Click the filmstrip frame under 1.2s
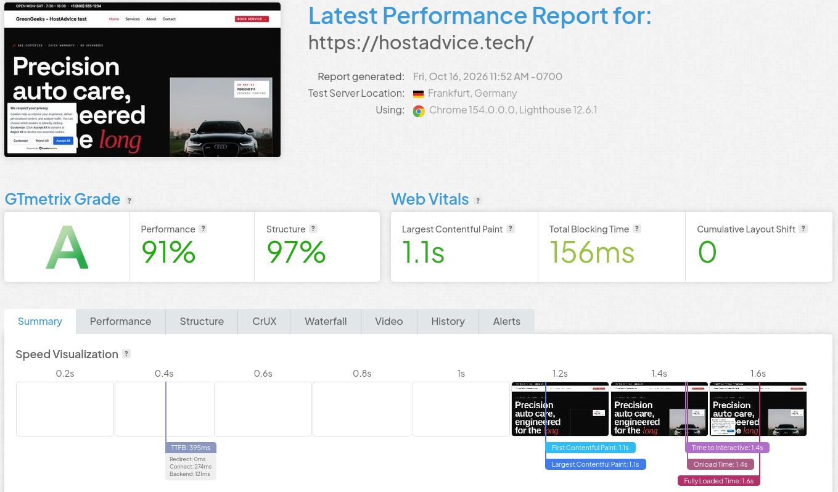The image size is (838, 492). (x=560, y=409)
